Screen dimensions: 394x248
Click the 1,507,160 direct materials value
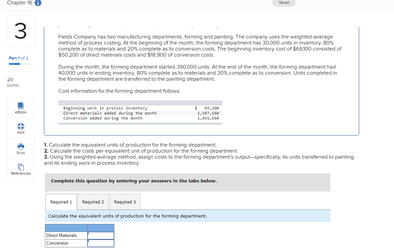pyautogui.click(x=208, y=113)
